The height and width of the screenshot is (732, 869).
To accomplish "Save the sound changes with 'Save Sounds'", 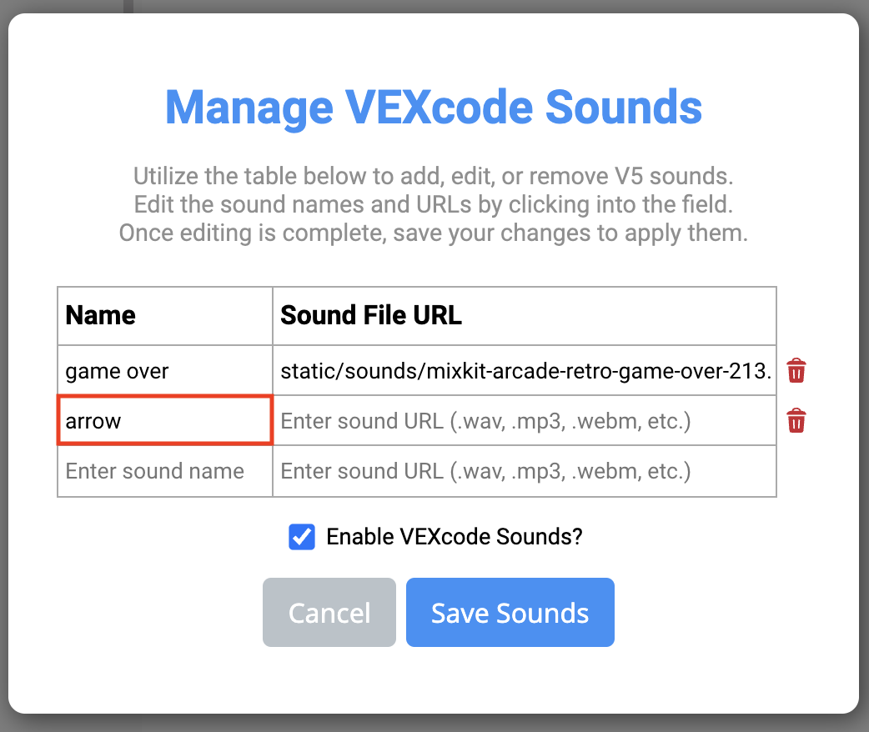I will point(510,612).
